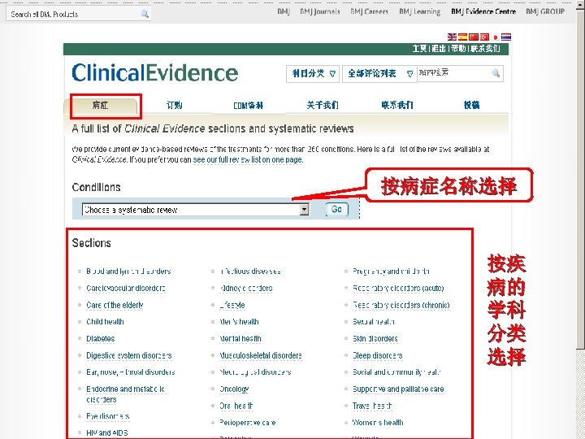Open BMJ Journals in the top bar
The image size is (585, 439).
[x=320, y=11]
